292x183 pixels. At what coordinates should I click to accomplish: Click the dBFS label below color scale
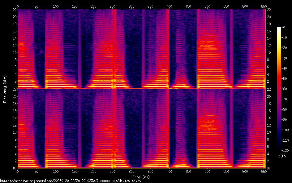click(282, 156)
